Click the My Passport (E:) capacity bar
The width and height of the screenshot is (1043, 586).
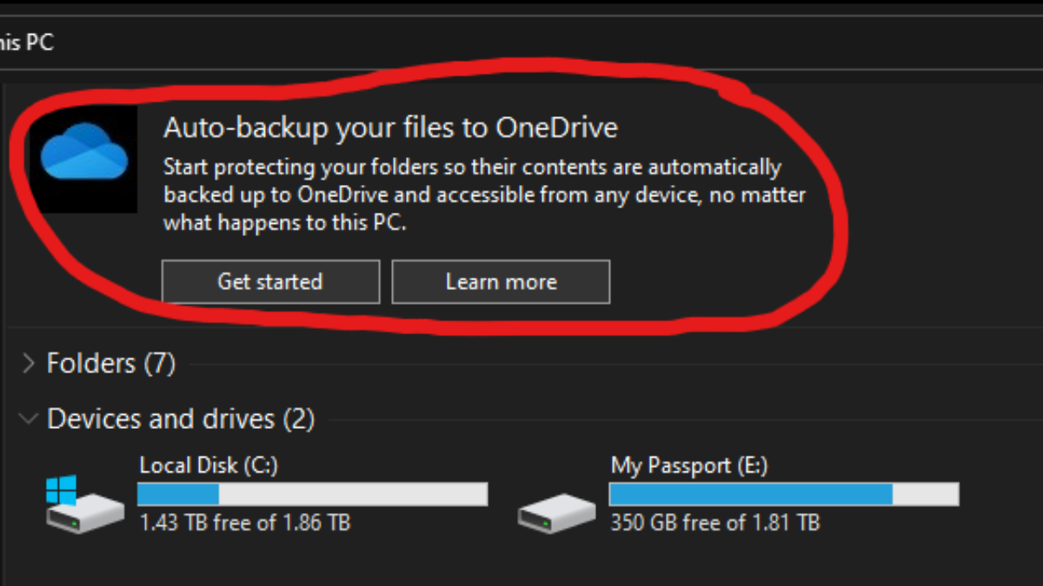click(784, 494)
